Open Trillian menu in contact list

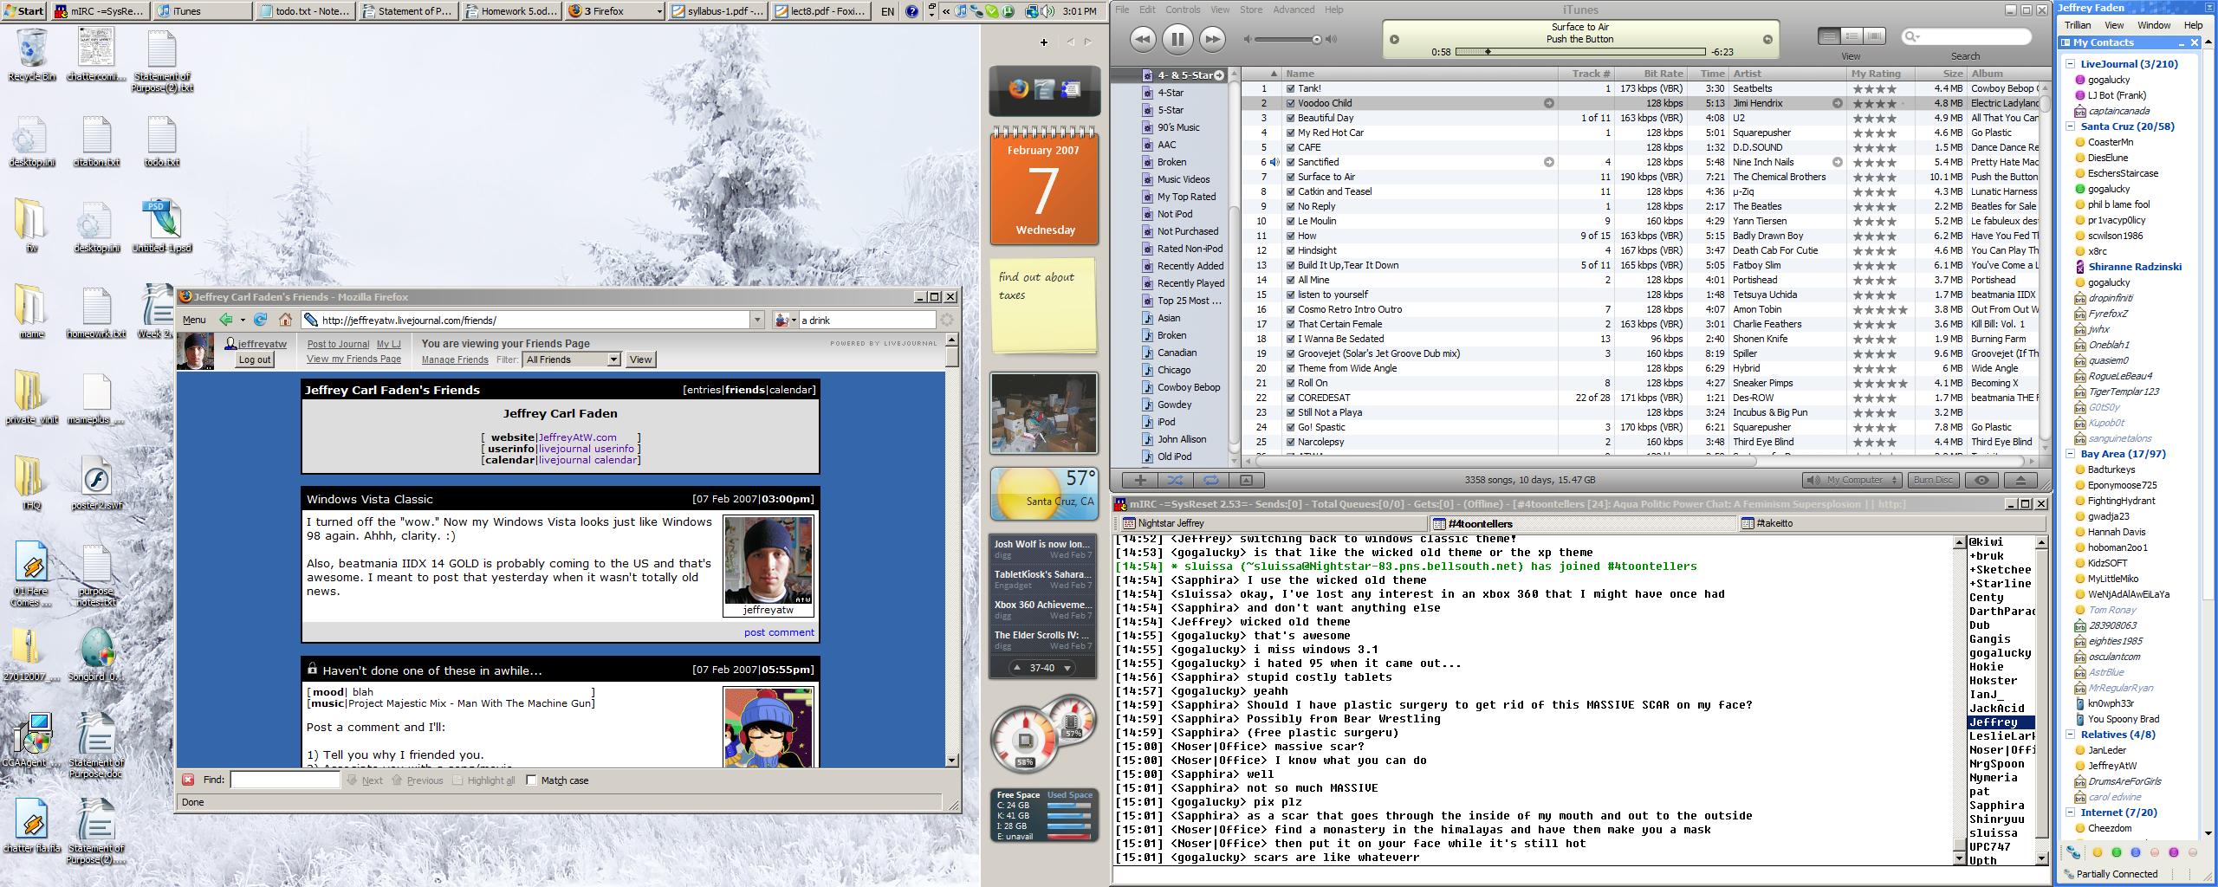[2077, 25]
